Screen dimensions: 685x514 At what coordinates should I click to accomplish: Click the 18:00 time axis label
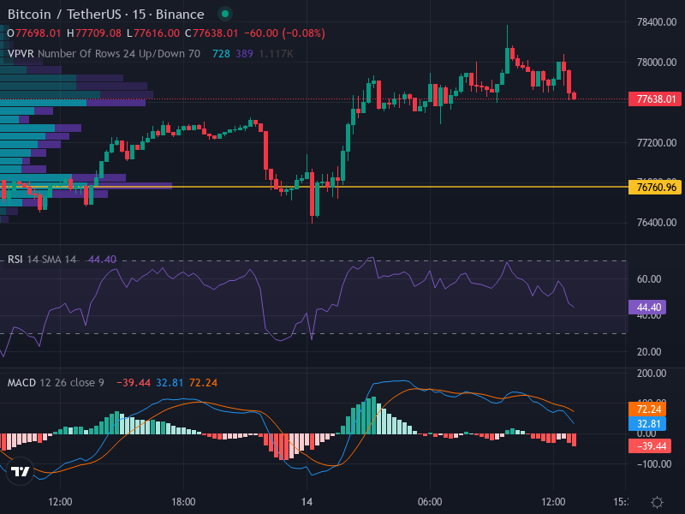coord(183,502)
